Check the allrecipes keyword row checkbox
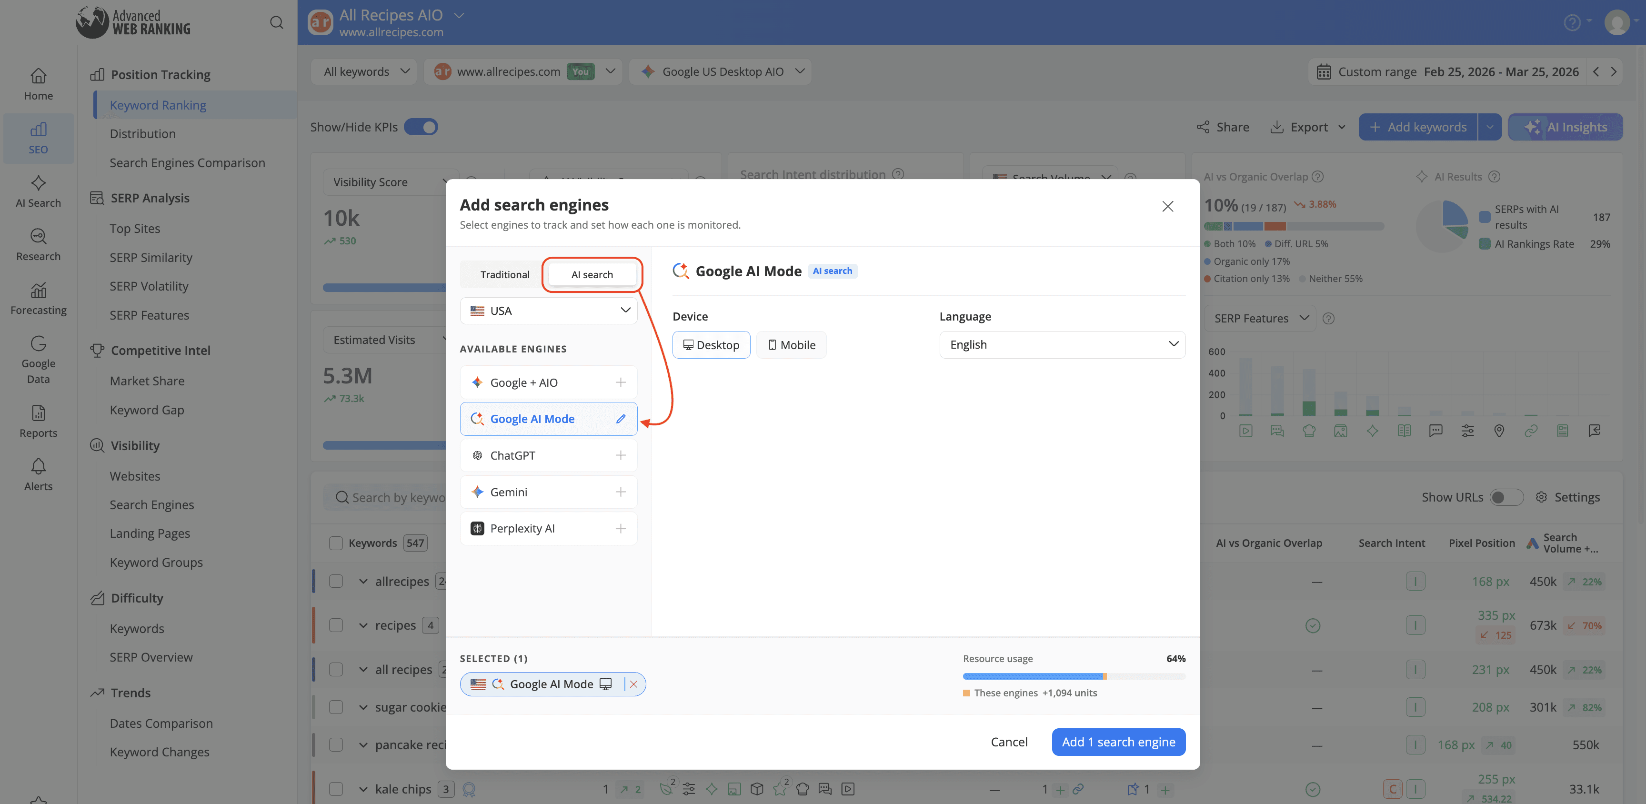This screenshot has width=1646, height=804. click(335, 581)
